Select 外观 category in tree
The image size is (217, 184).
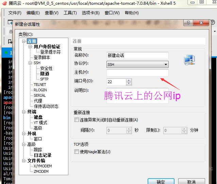(x=32, y=133)
